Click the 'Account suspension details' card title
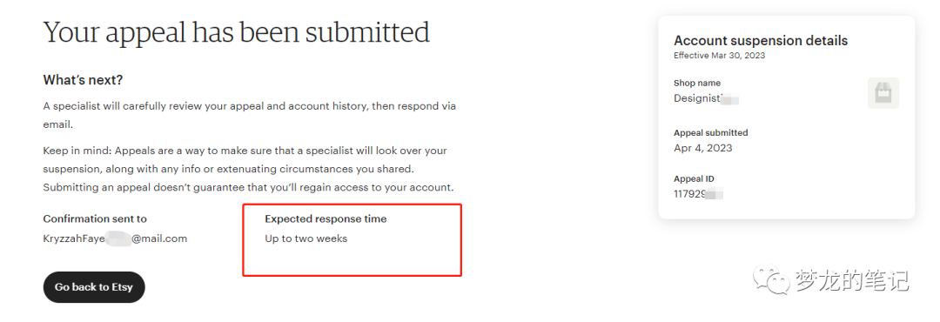The width and height of the screenshot is (940, 322). (x=761, y=41)
